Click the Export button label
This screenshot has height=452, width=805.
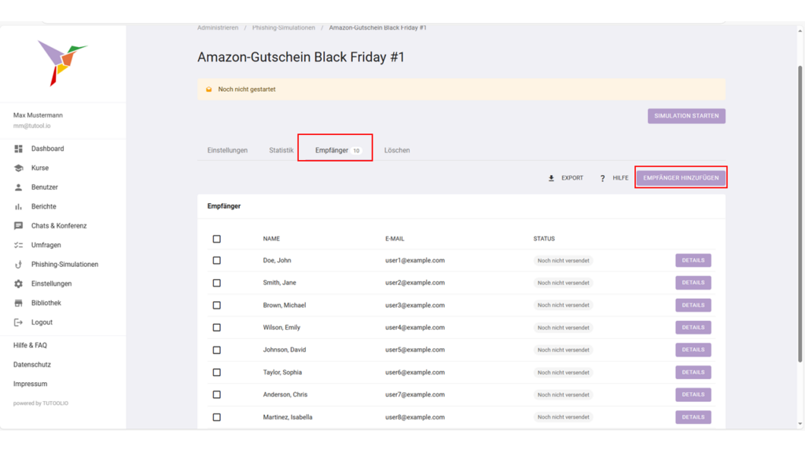tap(572, 178)
